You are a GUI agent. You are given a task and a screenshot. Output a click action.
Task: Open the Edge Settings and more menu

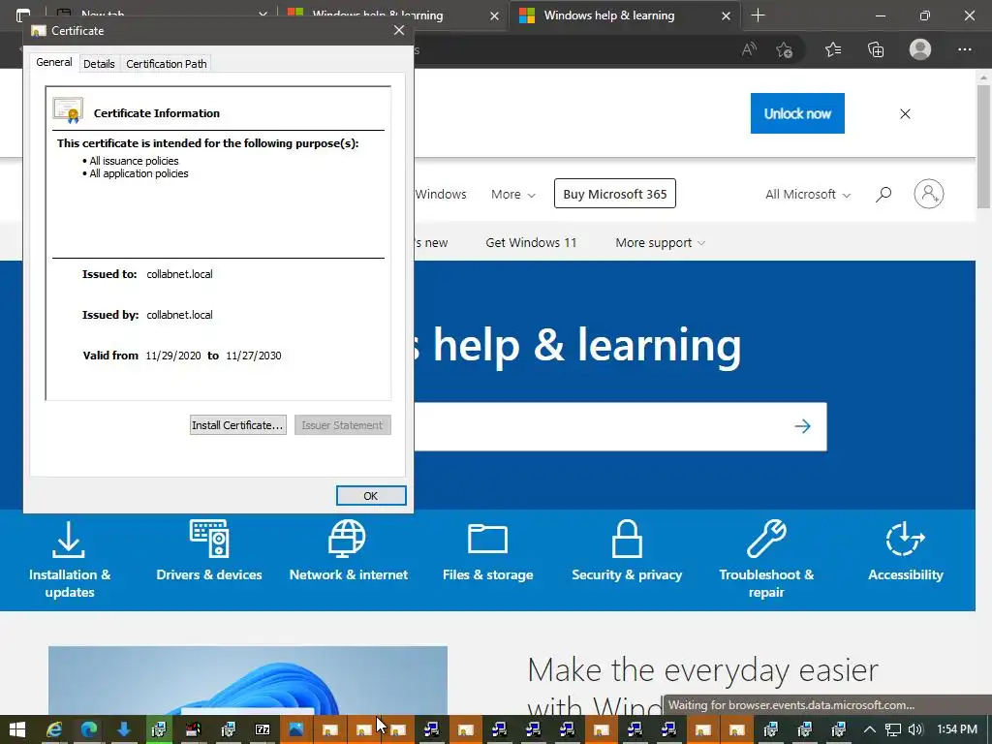click(x=965, y=49)
